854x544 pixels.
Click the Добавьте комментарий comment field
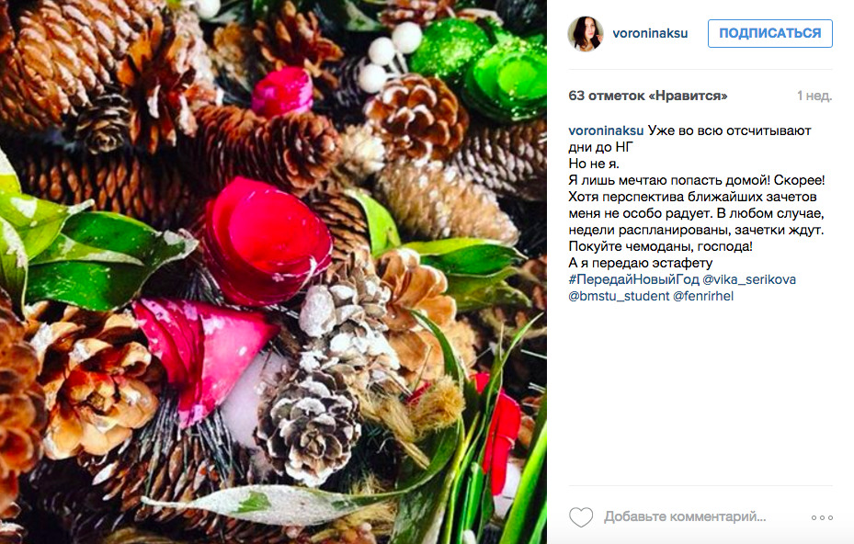coord(685,516)
